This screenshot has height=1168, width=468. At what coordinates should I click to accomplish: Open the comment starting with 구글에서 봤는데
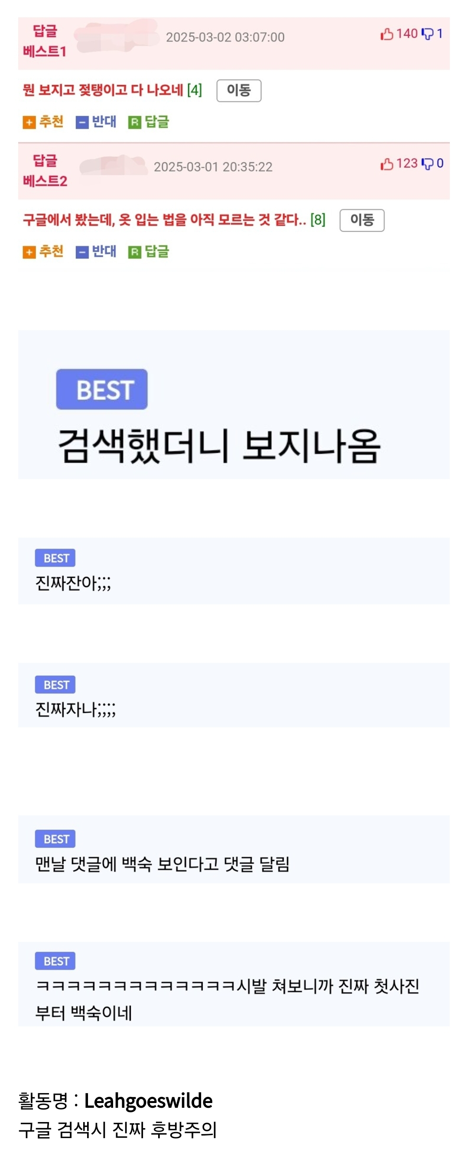pyautogui.click(x=165, y=220)
